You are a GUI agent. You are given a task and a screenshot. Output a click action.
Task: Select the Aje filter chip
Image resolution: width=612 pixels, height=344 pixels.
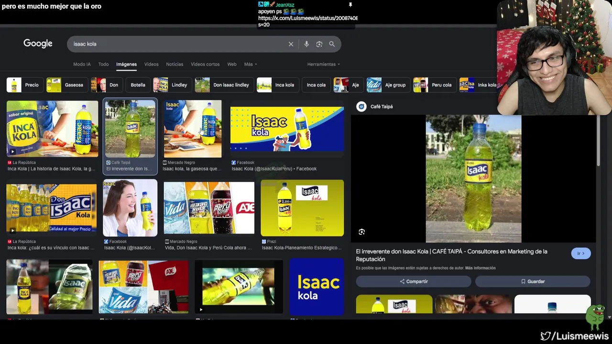[348, 85]
